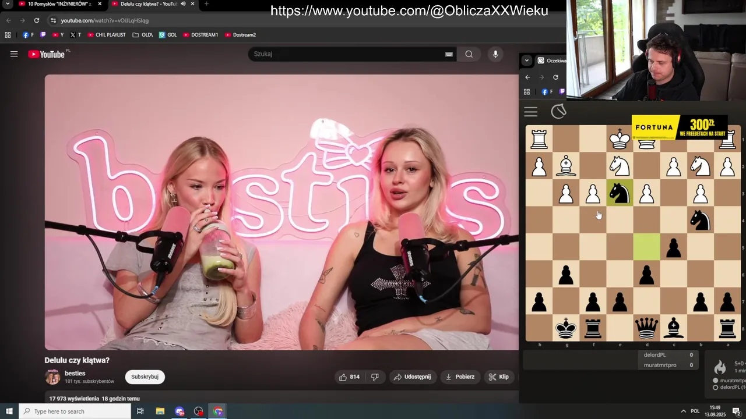Reload the YouTube page

(36, 20)
